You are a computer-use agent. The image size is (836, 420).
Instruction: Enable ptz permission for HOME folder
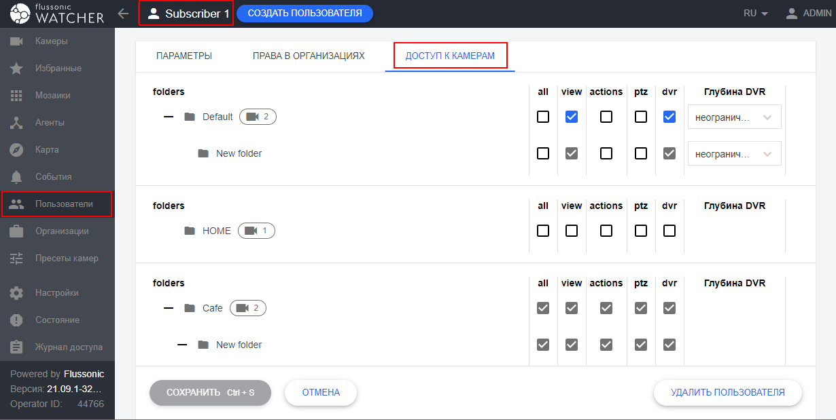click(640, 231)
